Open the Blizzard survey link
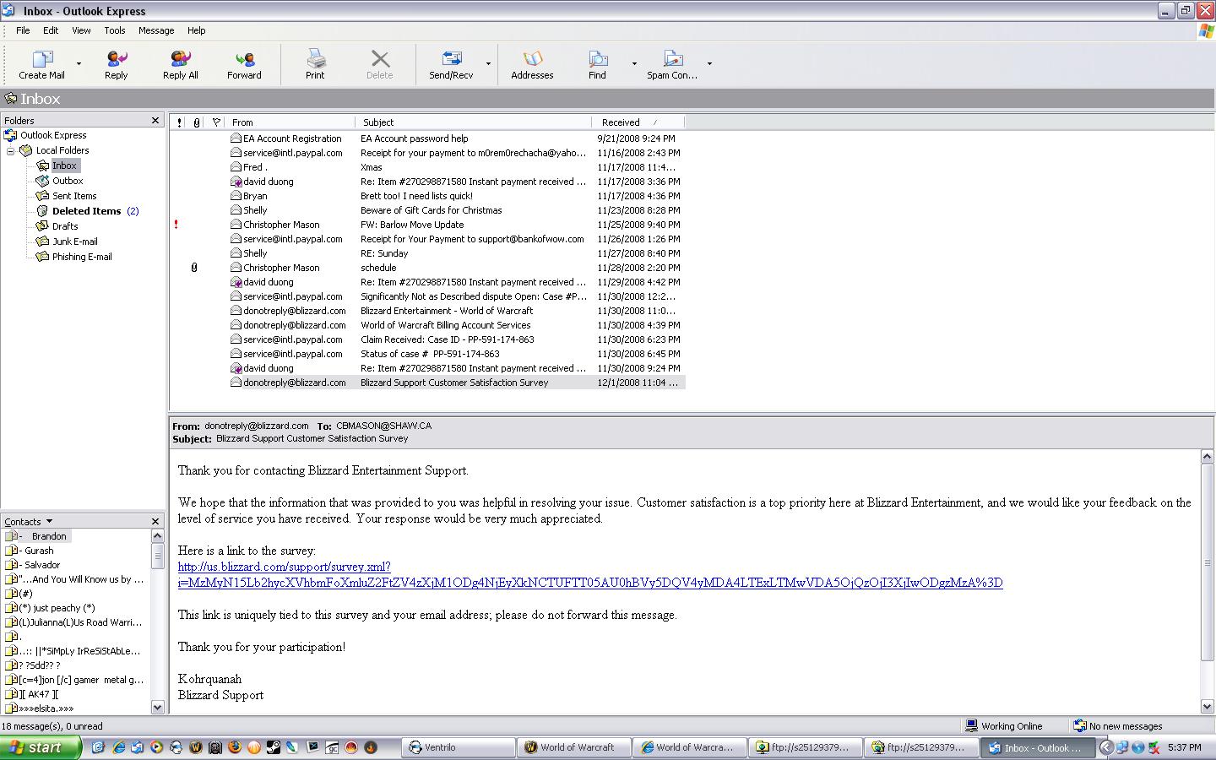Image resolution: width=1216 pixels, height=760 pixels. 285,567
